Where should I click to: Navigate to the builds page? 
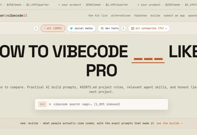pyautogui.click(x=155, y=16)
